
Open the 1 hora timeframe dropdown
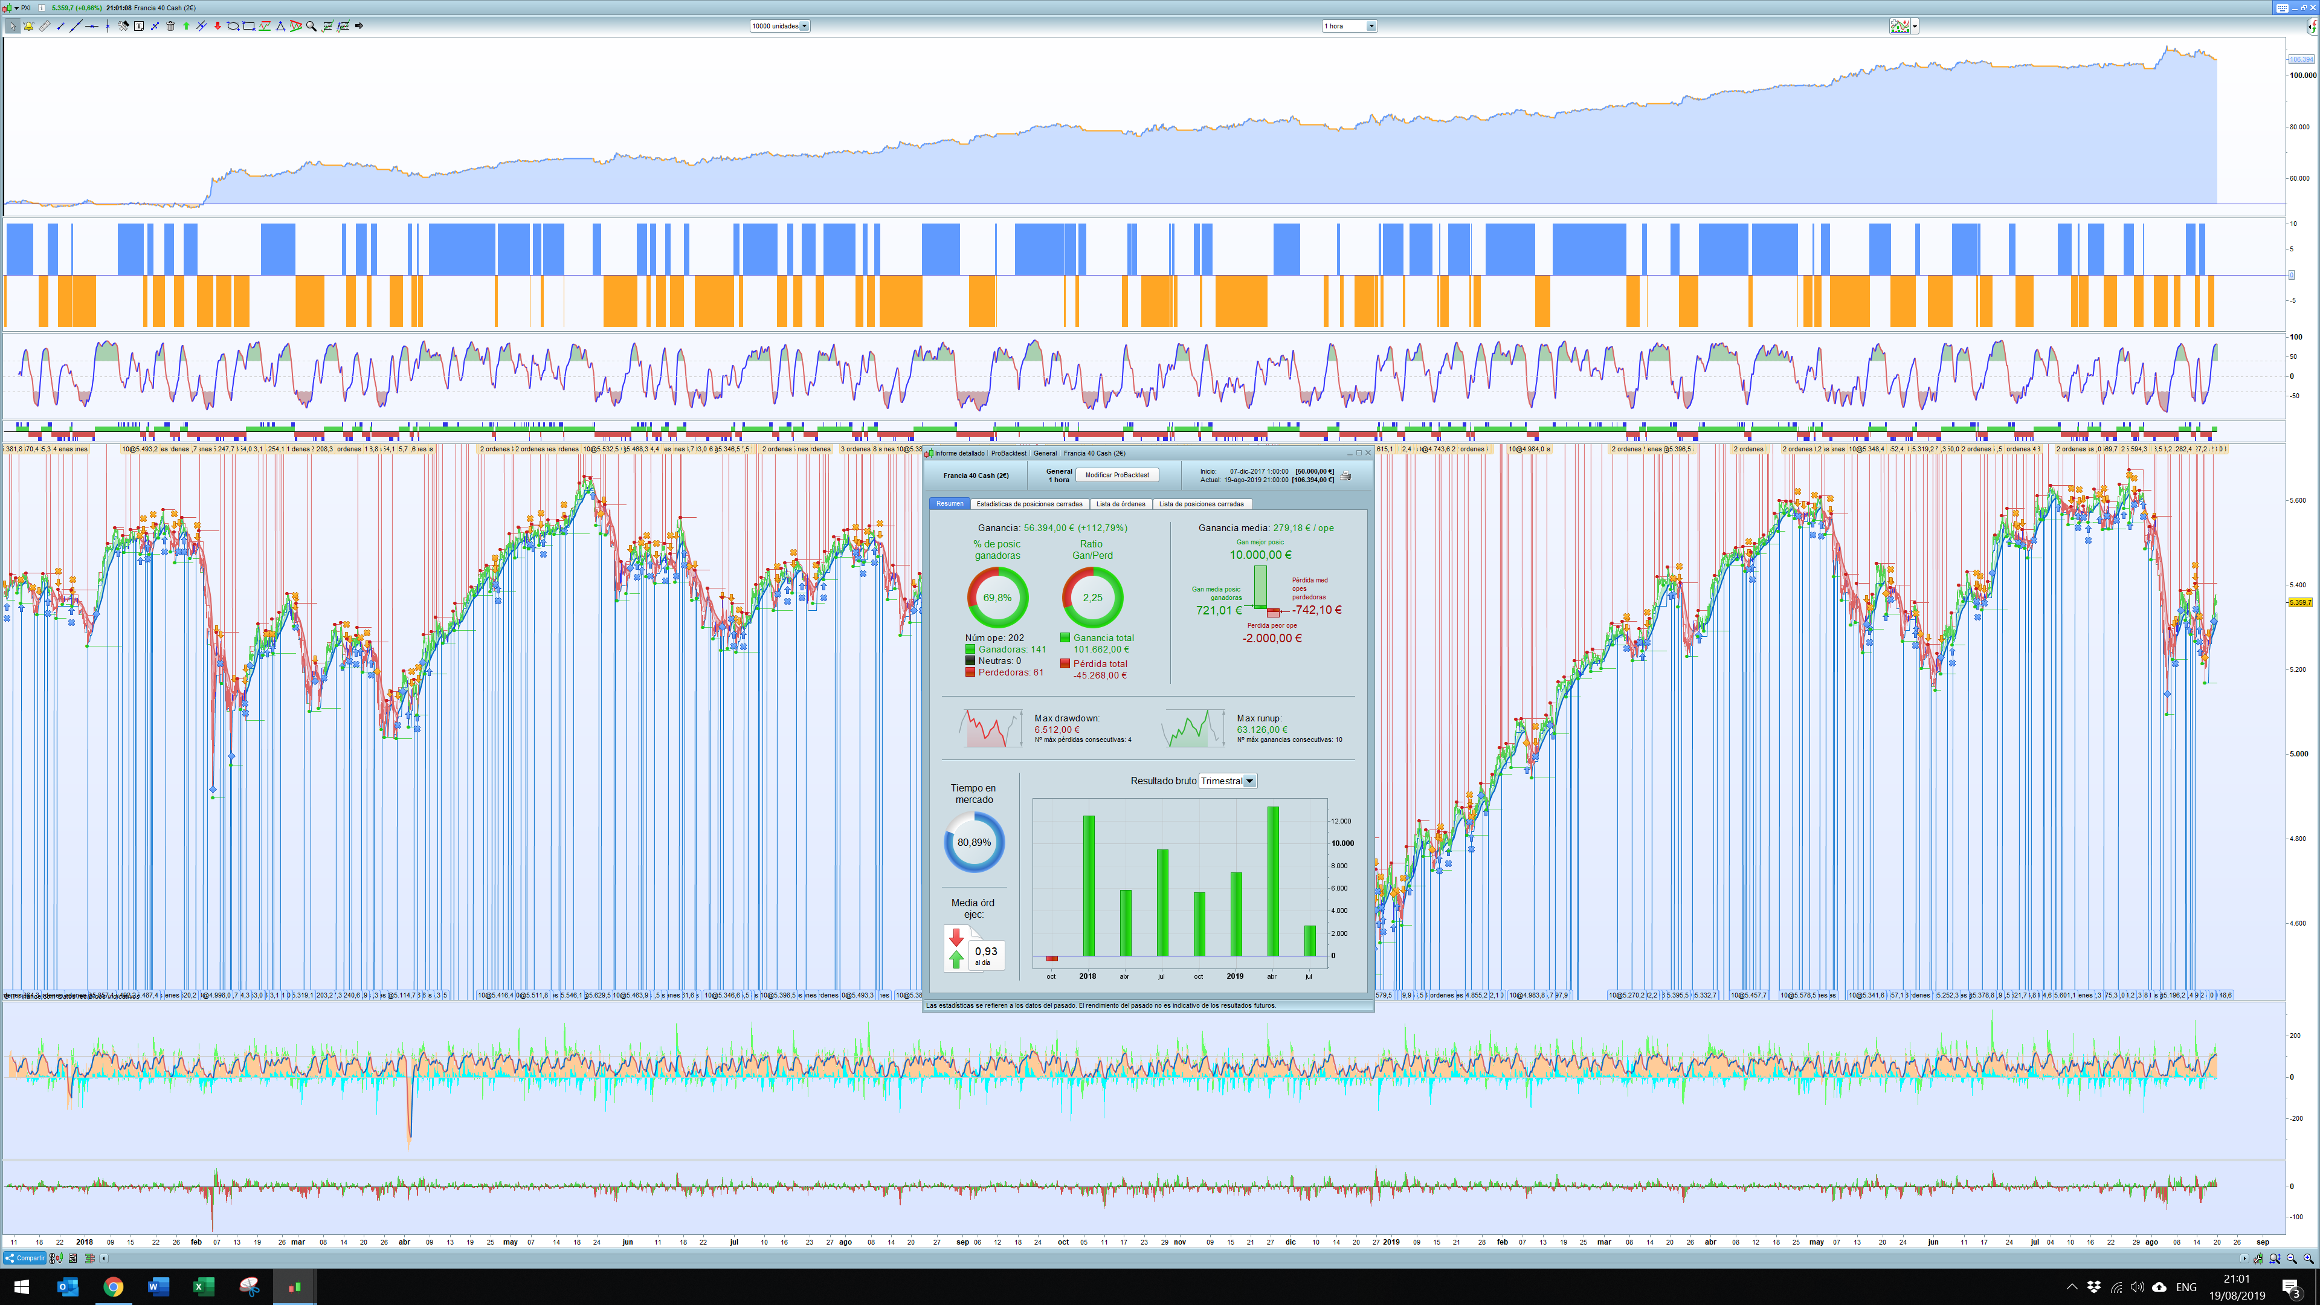(x=1371, y=26)
